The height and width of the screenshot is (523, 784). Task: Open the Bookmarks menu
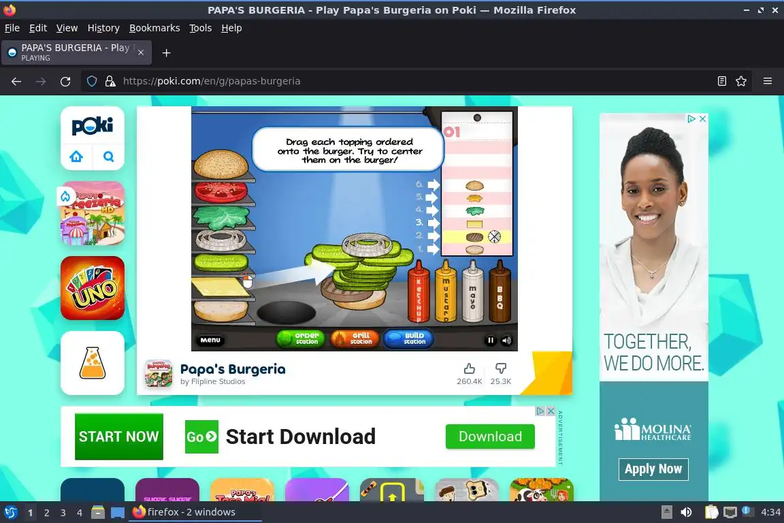[154, 28]
